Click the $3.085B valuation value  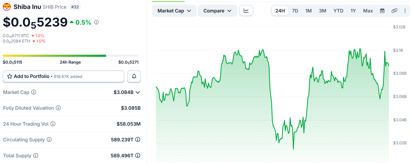(x=131, y=108)
